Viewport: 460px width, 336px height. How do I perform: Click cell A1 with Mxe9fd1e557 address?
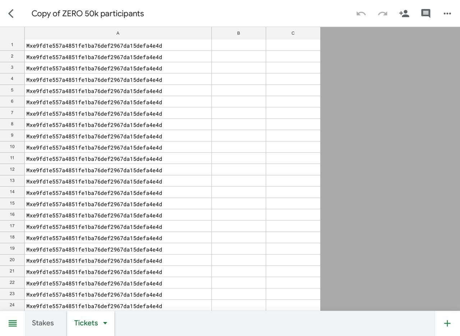point(118,45)
